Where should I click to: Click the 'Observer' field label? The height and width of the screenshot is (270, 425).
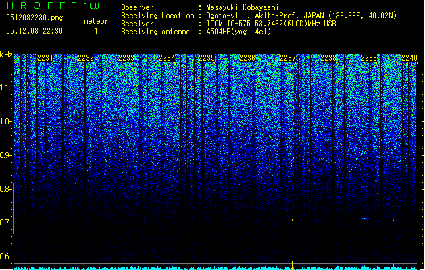(x=137, y=7)
